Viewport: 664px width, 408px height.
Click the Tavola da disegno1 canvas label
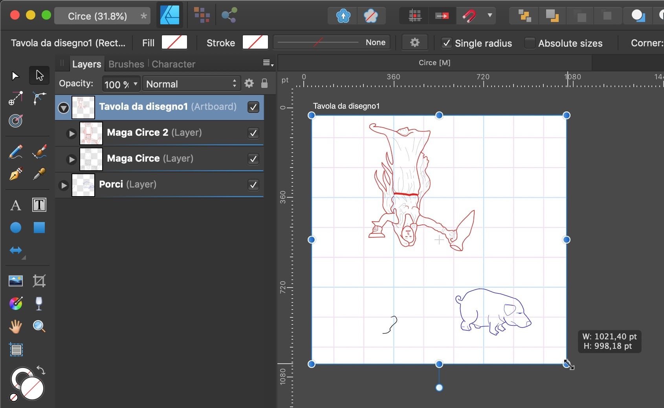(346, 106)
